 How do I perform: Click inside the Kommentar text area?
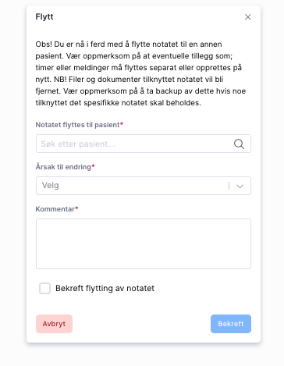(144, 243)
